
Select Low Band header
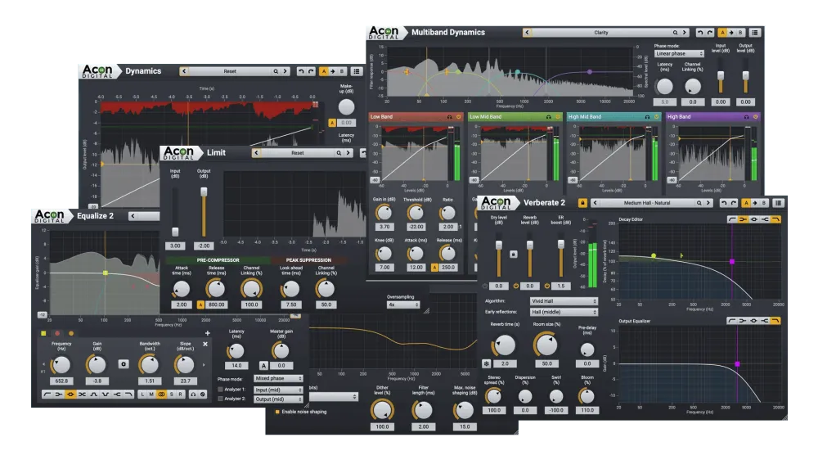click(416, 117)
